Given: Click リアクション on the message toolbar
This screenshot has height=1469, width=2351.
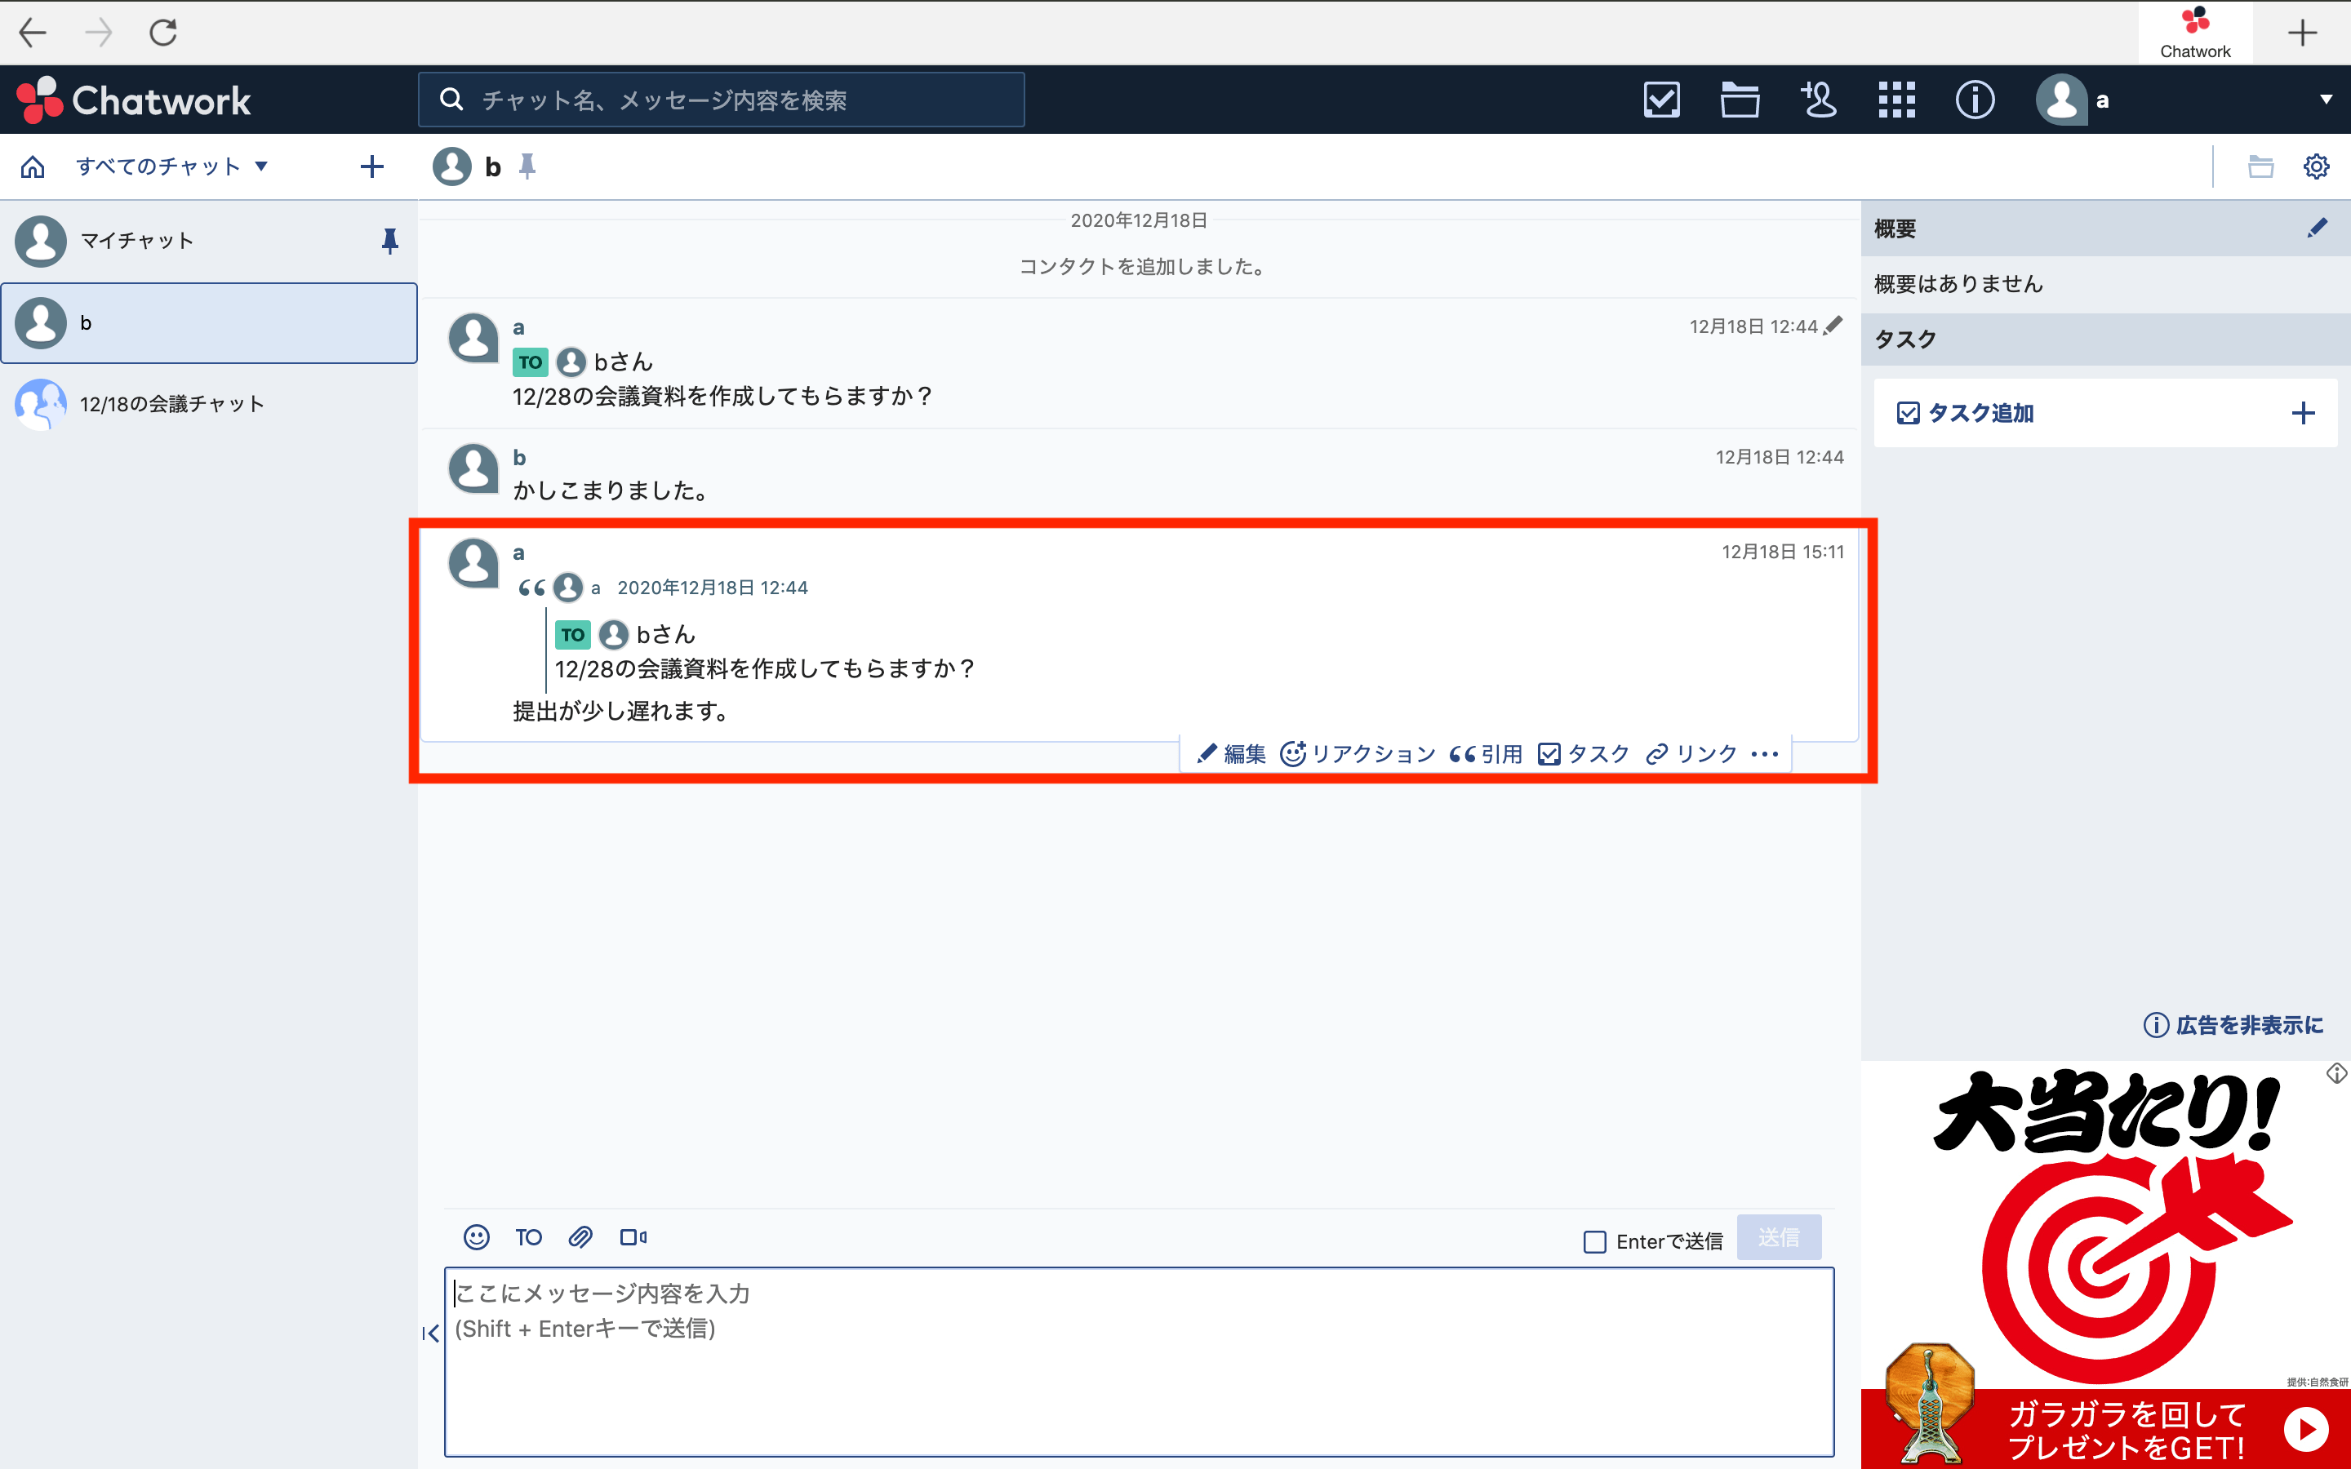Looking at the screenshot, I should [x=1358, y=754].
